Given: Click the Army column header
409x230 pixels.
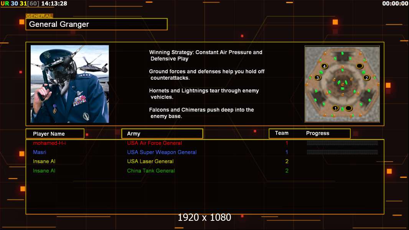Looking at the screenshot, I should click(162, 134).
